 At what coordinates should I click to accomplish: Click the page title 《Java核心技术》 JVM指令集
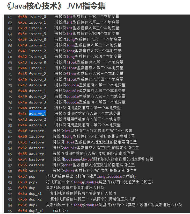coord(56,6)
